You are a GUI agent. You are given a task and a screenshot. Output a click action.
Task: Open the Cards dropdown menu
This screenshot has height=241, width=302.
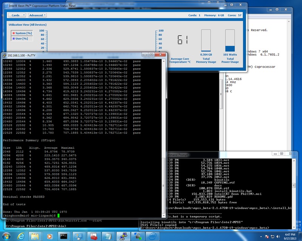pyautogui.click(x=17, y=15)
